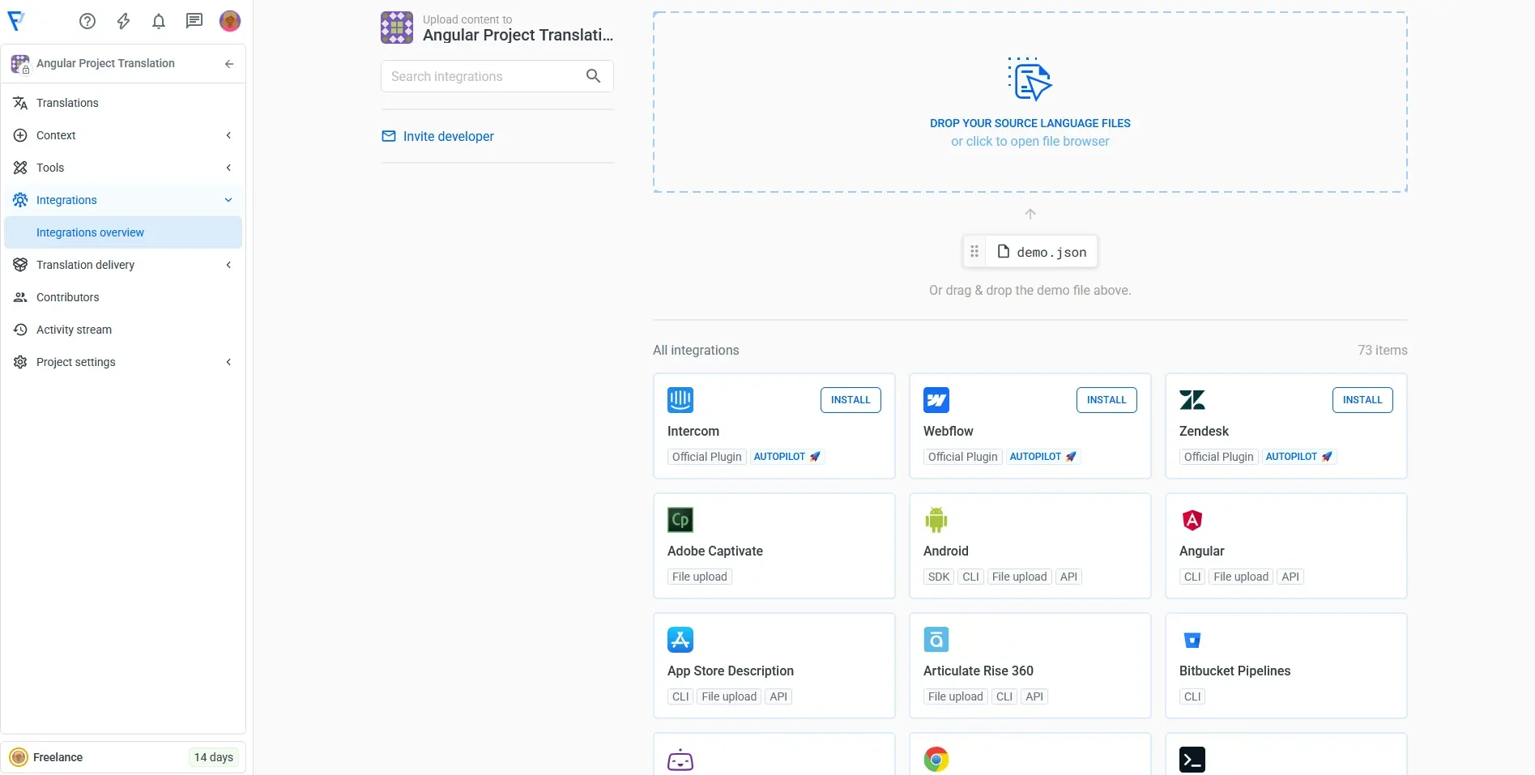Open the help question mark icon
Image resolution: width=1535 pixels, height=775 pixels.
(87, 21)
